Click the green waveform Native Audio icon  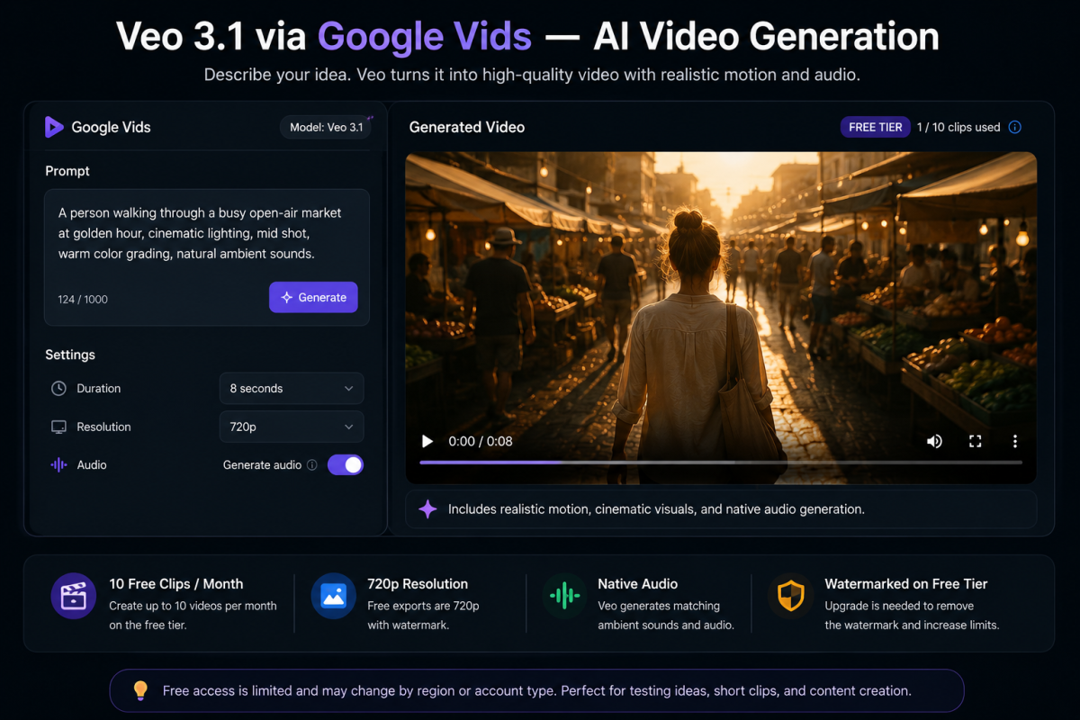564,596
